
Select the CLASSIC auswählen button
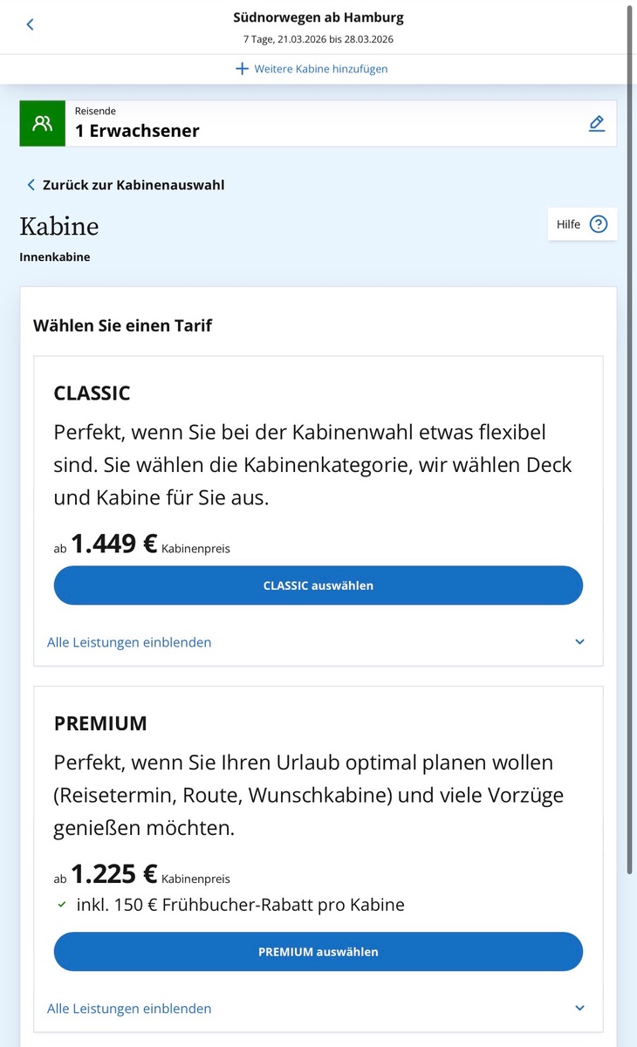pos(318,585)
